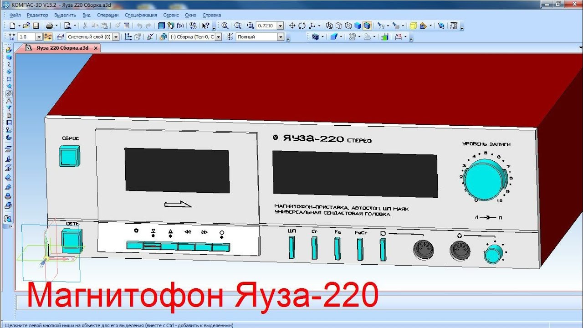Open the Операции menu
Viewport: 583px width, 328px height.
point(108,15)
